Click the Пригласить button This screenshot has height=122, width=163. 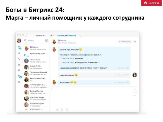click(125, 42)
